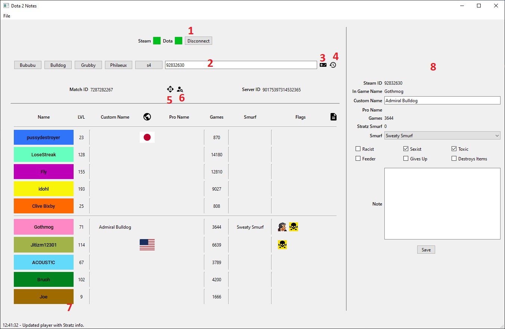Click games count 6639 for Jitizm12301

coord(217,245)
